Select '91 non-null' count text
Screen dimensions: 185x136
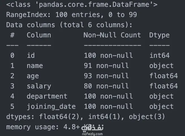tap(106, 66)
